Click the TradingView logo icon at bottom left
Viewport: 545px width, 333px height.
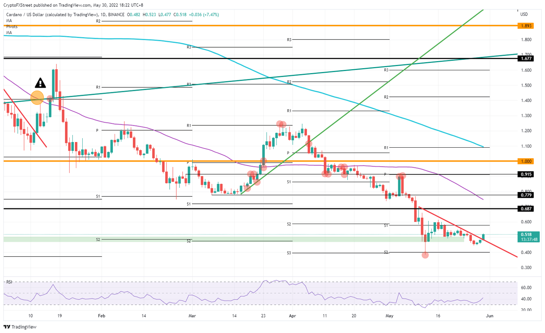(x=6, y=327)
